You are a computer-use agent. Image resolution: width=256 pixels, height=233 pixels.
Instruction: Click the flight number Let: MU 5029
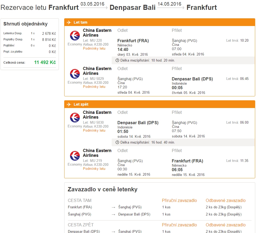[93, 79]
